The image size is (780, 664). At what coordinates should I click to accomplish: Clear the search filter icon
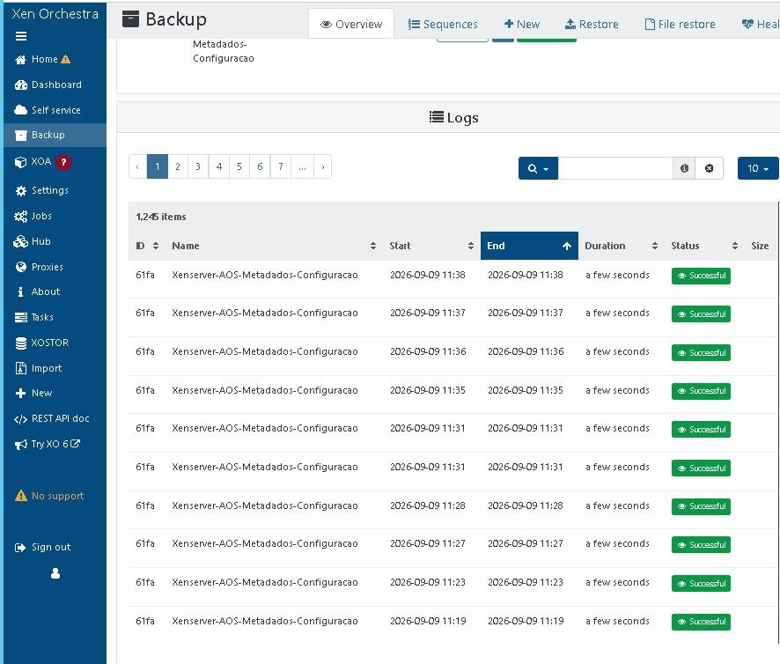(x=710, y=168)
